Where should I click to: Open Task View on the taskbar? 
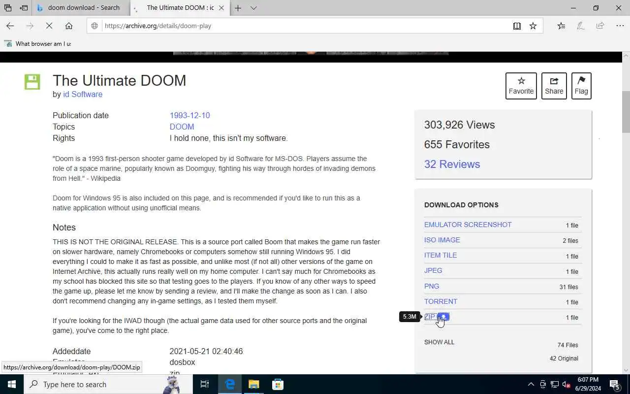[205, 384]
